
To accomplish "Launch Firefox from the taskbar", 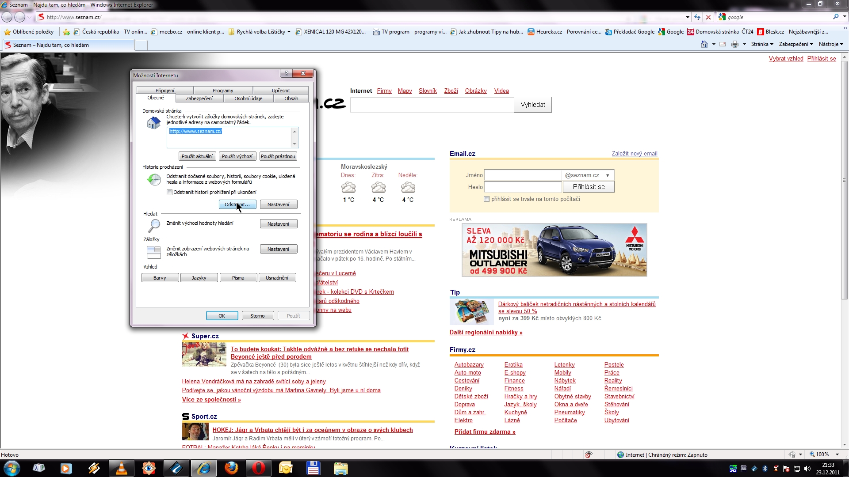I will [x=231, y=468].
